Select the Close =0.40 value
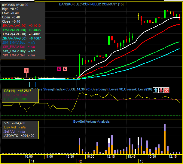The image size is (183, 164). [x=11, y=21]
